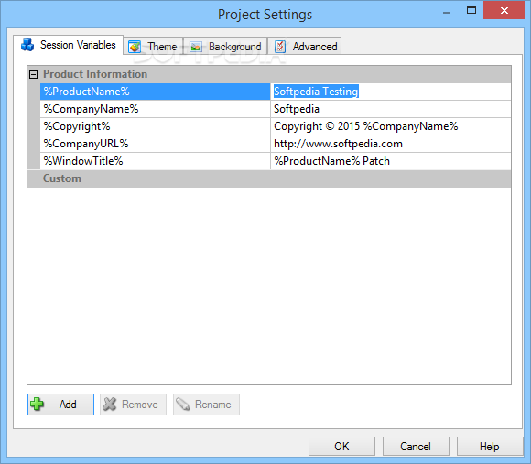Select the Session Variables tab
Screen dimensions: 531x464
(x=69, y=45)
